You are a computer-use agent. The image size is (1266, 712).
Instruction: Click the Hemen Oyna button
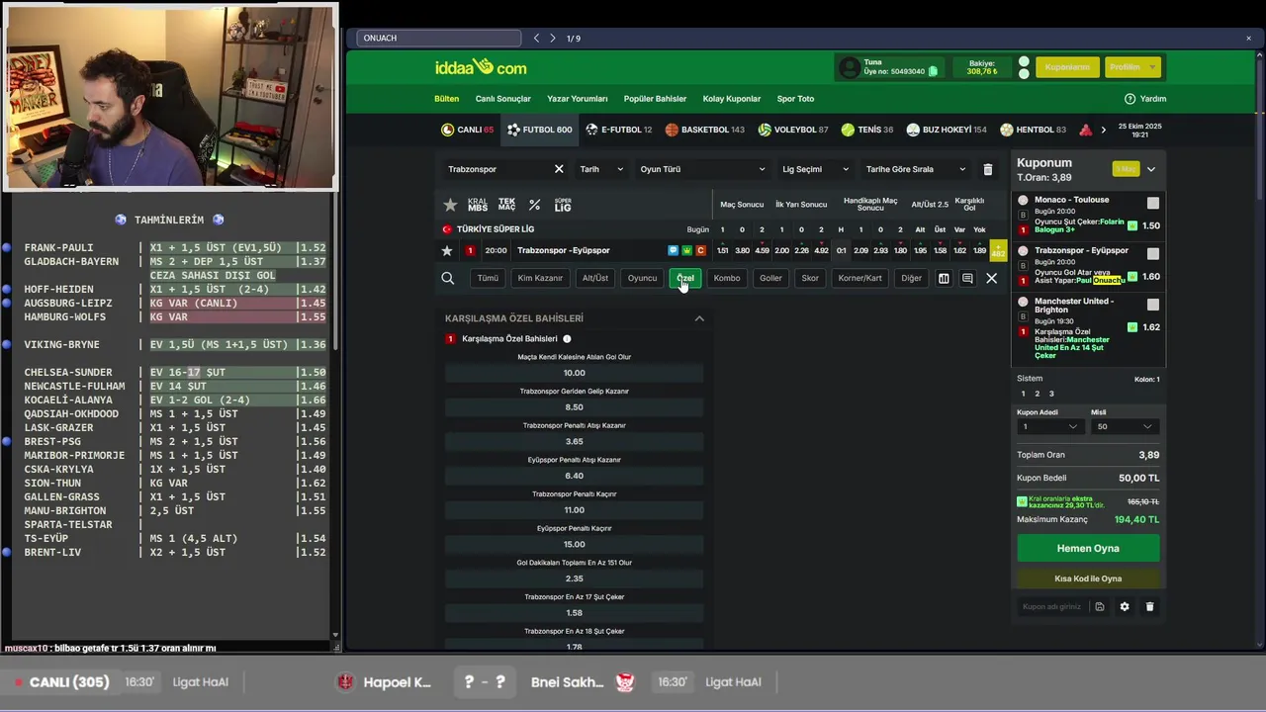(1088, 549)
